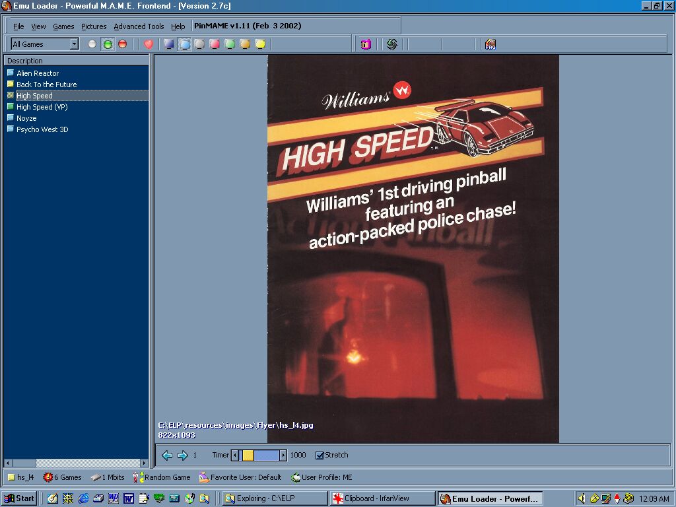Click the Start button

[x=19, y=499]
